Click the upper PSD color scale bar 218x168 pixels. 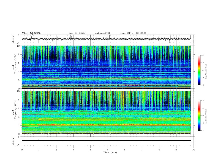click(199, 70)
